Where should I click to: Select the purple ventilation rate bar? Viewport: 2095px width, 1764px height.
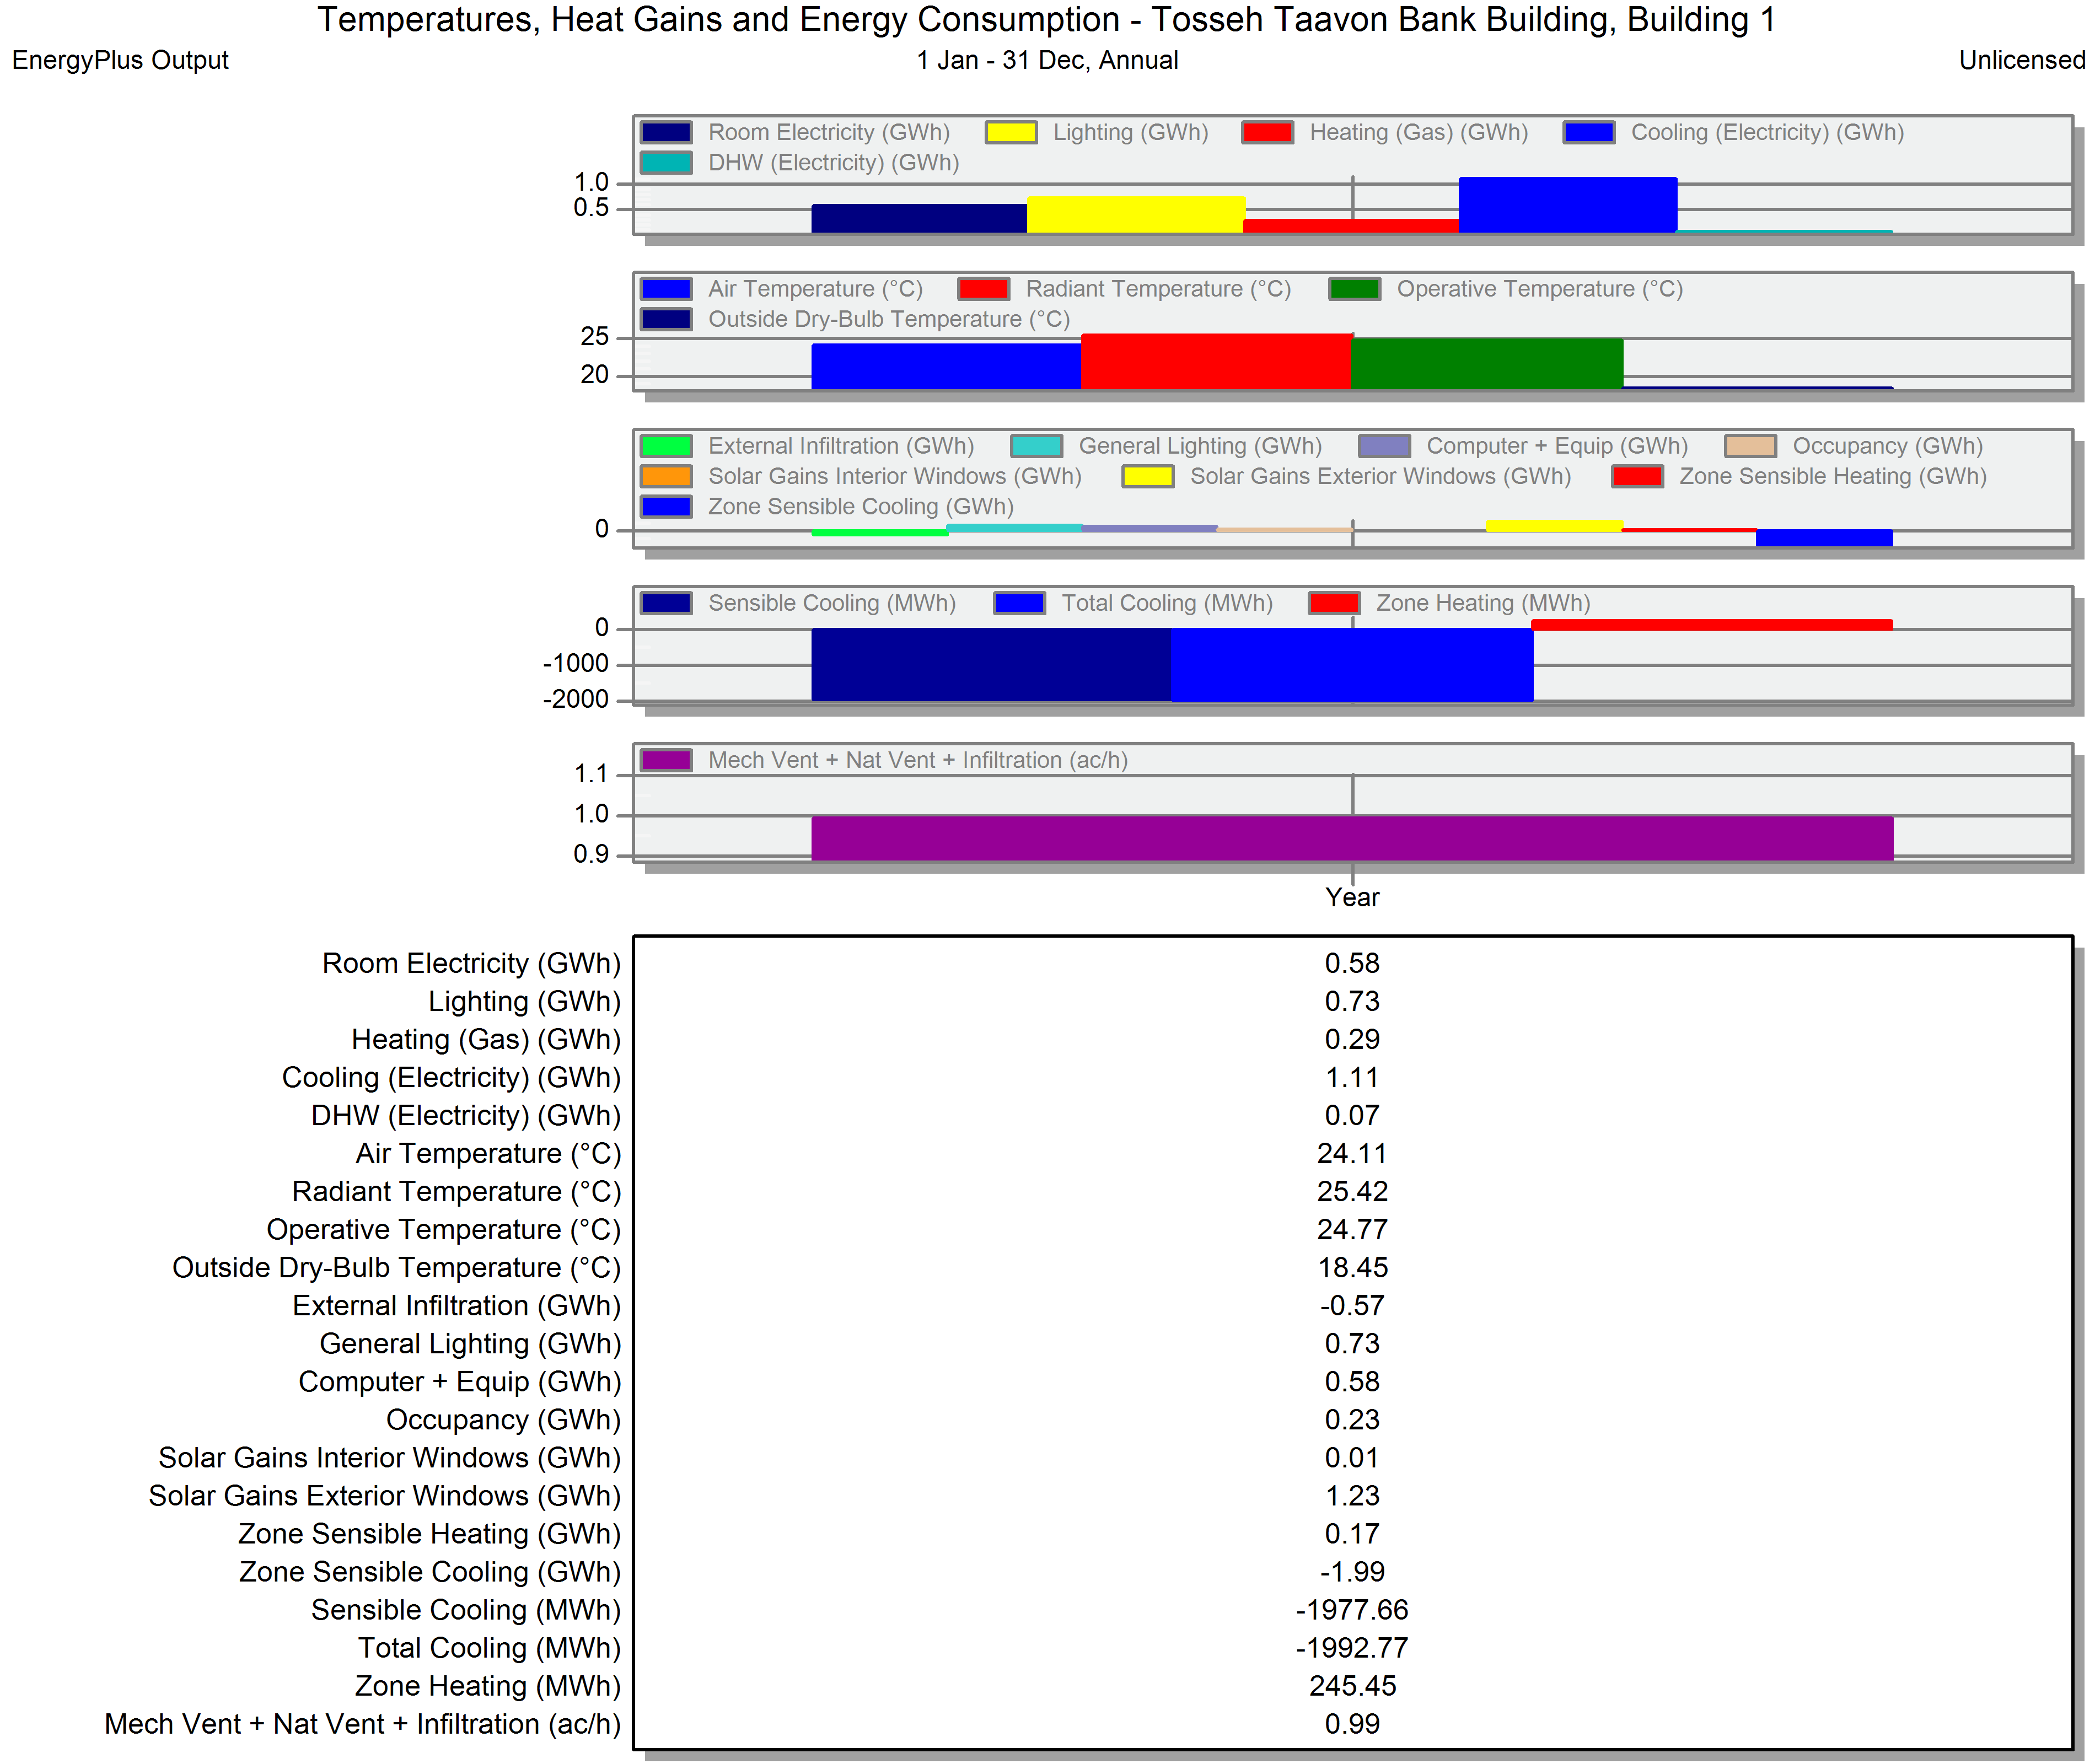click(1352, 838)
